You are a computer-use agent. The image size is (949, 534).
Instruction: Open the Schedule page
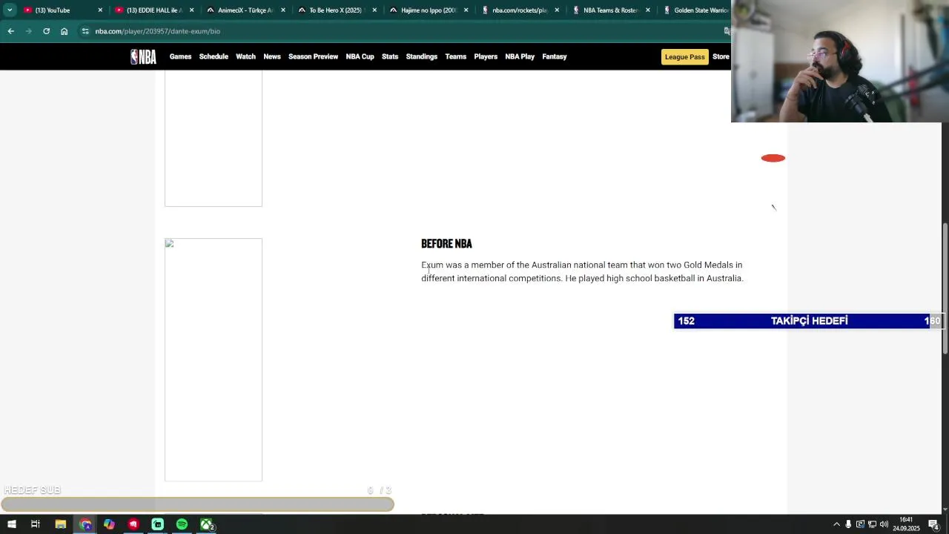tap(214, 57)
